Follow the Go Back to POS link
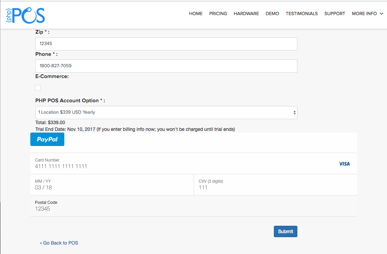Screen dimensions: 387x254 (x=59, y=243)
